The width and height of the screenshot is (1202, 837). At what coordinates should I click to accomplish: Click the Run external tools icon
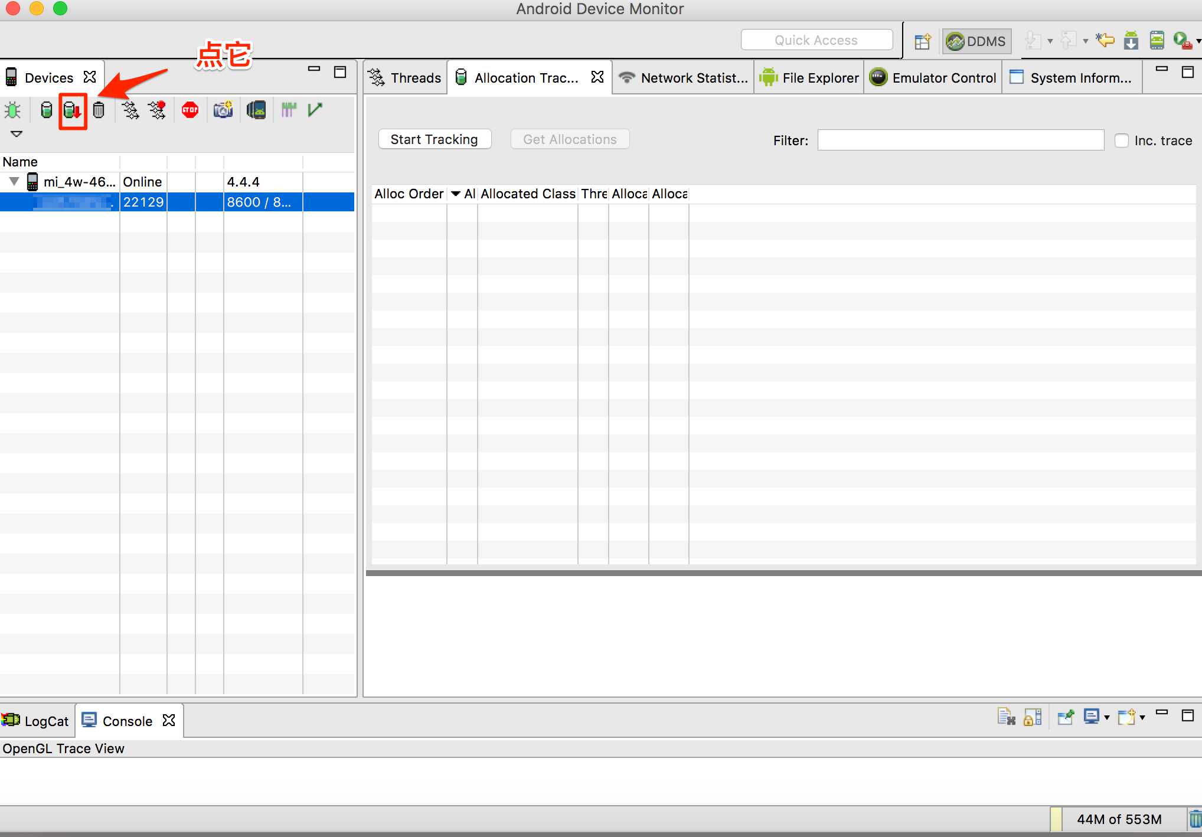1183,40
